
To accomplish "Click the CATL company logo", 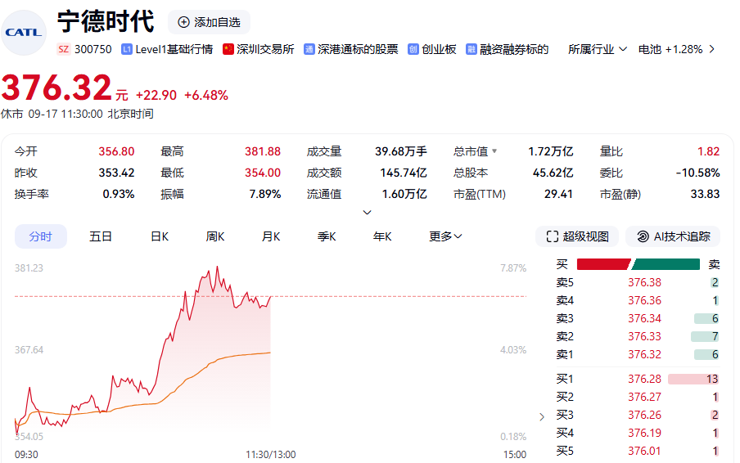I will (x=25, y=32).
